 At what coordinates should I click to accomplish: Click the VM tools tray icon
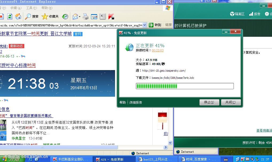click(x=247, y=159)
